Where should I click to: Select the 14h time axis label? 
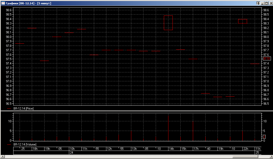(x=171, y=149)
